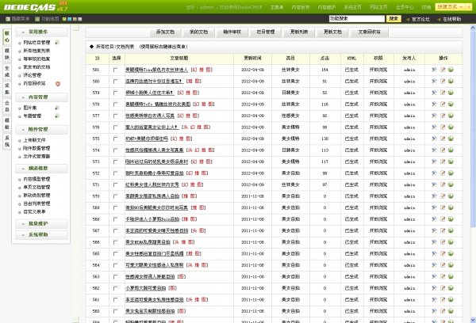Screen dimensions: 476x323
Task: Preview row 570 via the globe icon
Action: (451, 196)
